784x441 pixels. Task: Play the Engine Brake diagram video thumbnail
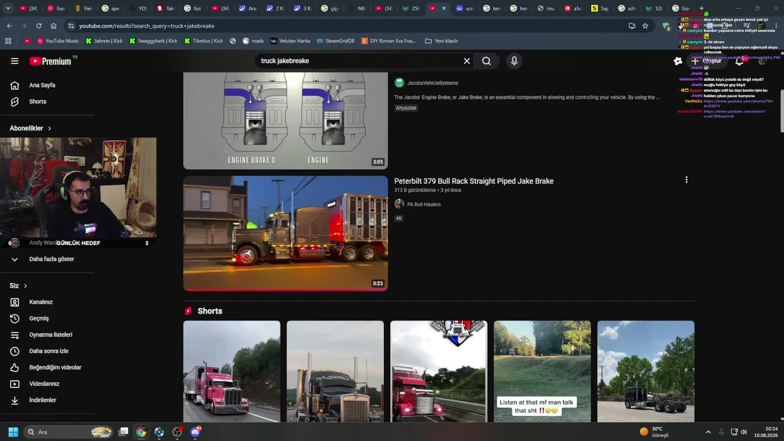(x=285, y=121)
